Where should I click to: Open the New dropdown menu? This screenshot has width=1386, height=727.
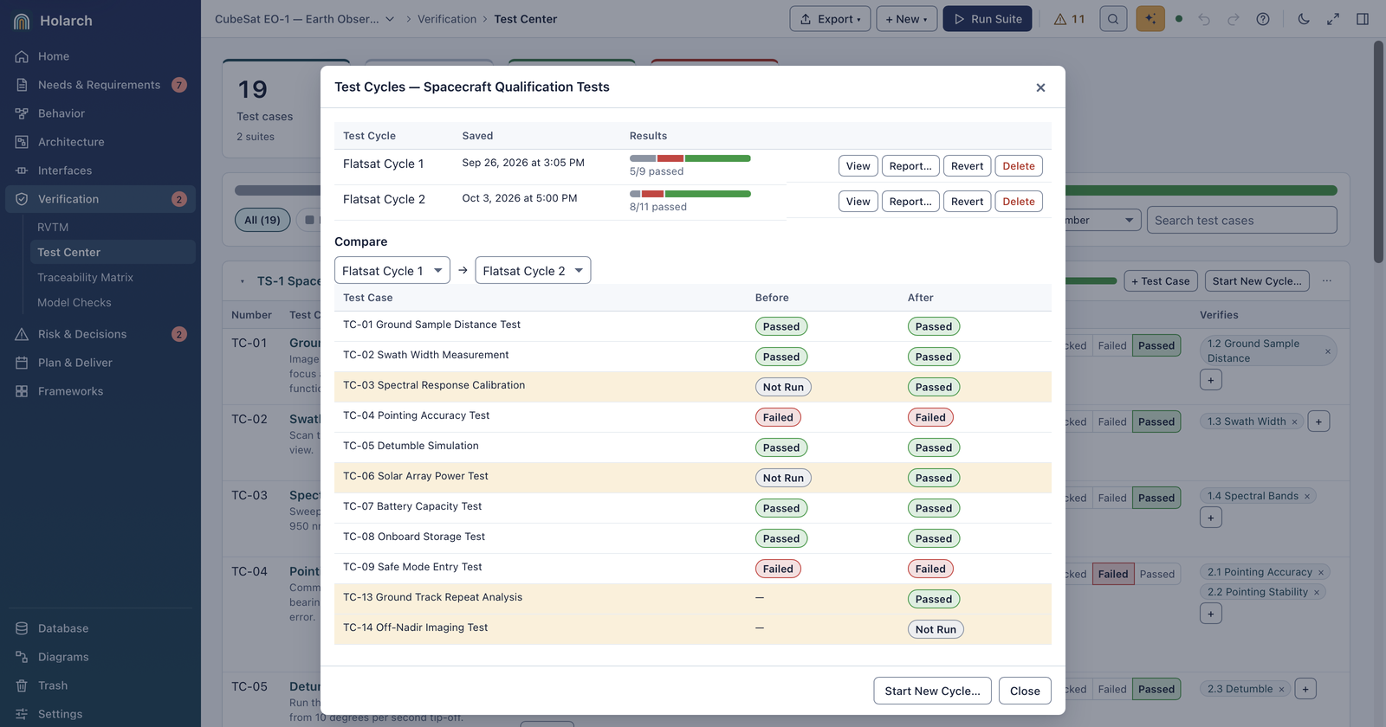point(907,19)
